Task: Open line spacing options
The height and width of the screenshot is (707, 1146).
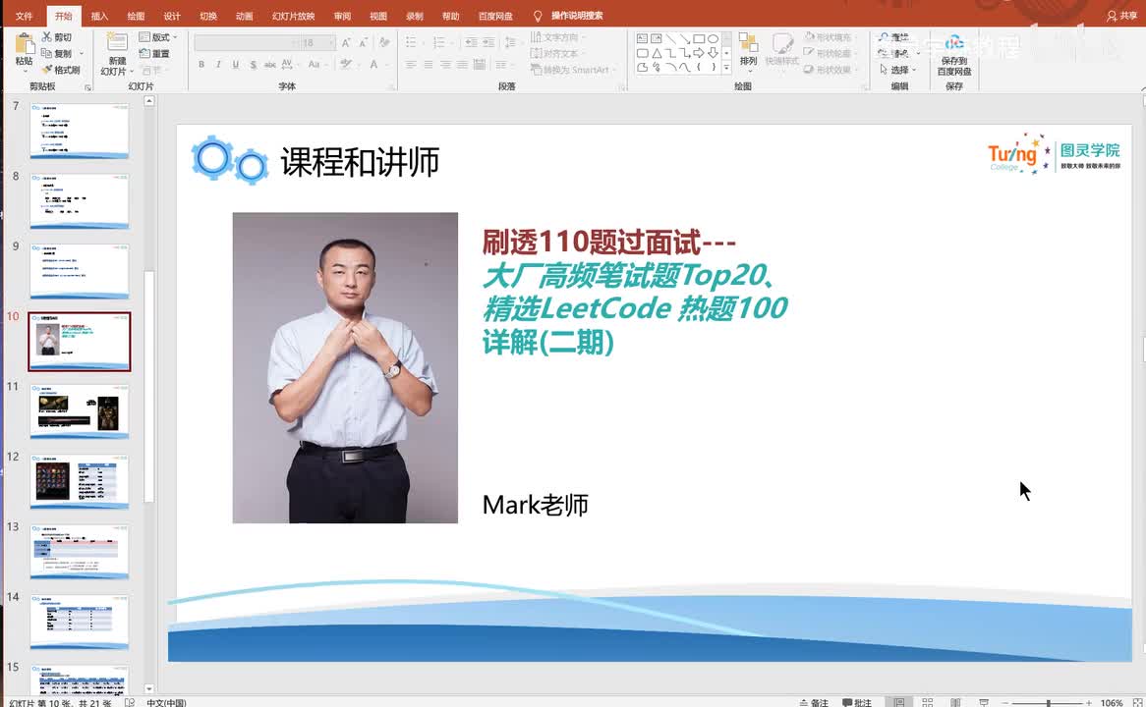Action: [x=512, y=42]
